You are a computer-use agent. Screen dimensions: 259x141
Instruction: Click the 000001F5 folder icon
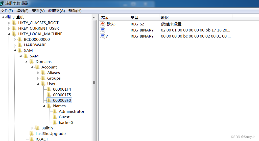[x=49, y=95]
